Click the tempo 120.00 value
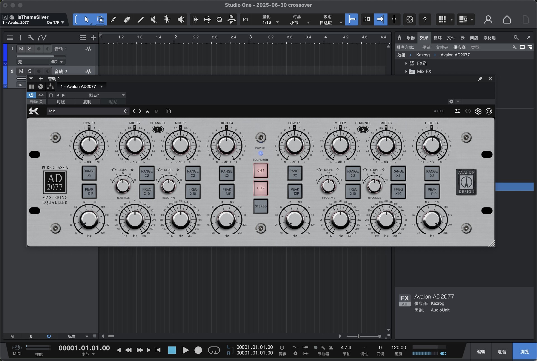This screenshot has width=537, height=361. [399, 348]
